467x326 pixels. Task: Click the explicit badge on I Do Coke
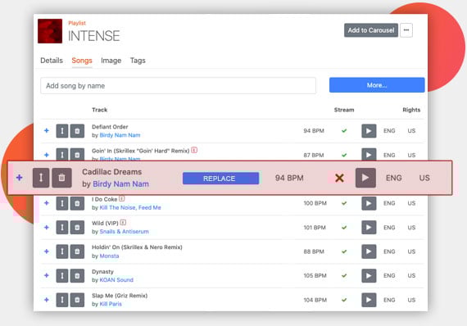point(122,198)
